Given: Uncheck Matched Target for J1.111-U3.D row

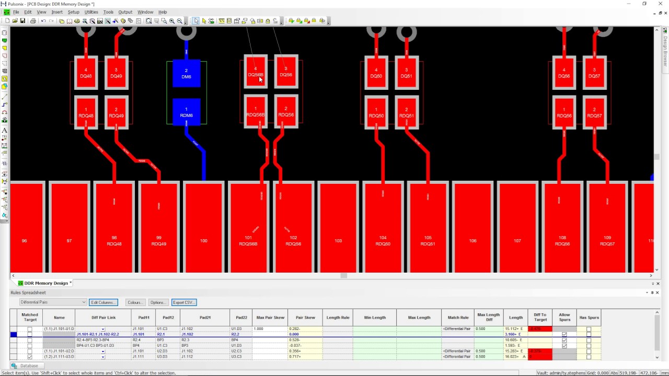Looking at the screenshot, I should point(30,357).
